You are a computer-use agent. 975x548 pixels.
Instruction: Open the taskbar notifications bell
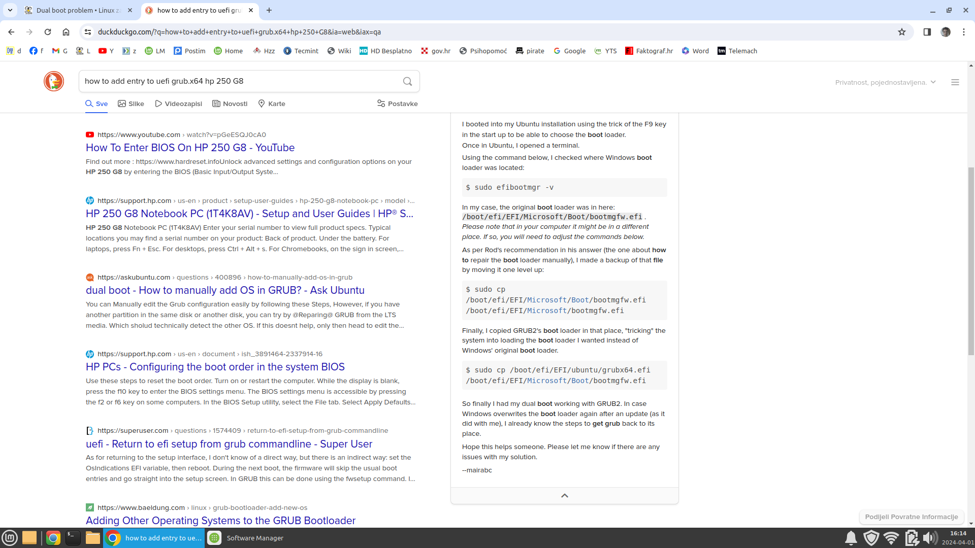(x=851, y=538)
